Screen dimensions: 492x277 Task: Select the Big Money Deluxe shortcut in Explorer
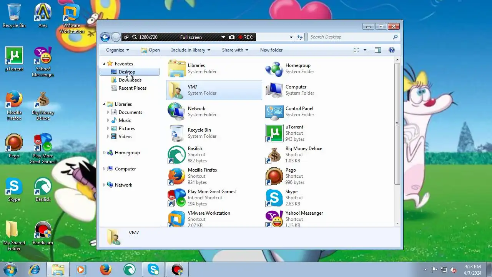312,155
